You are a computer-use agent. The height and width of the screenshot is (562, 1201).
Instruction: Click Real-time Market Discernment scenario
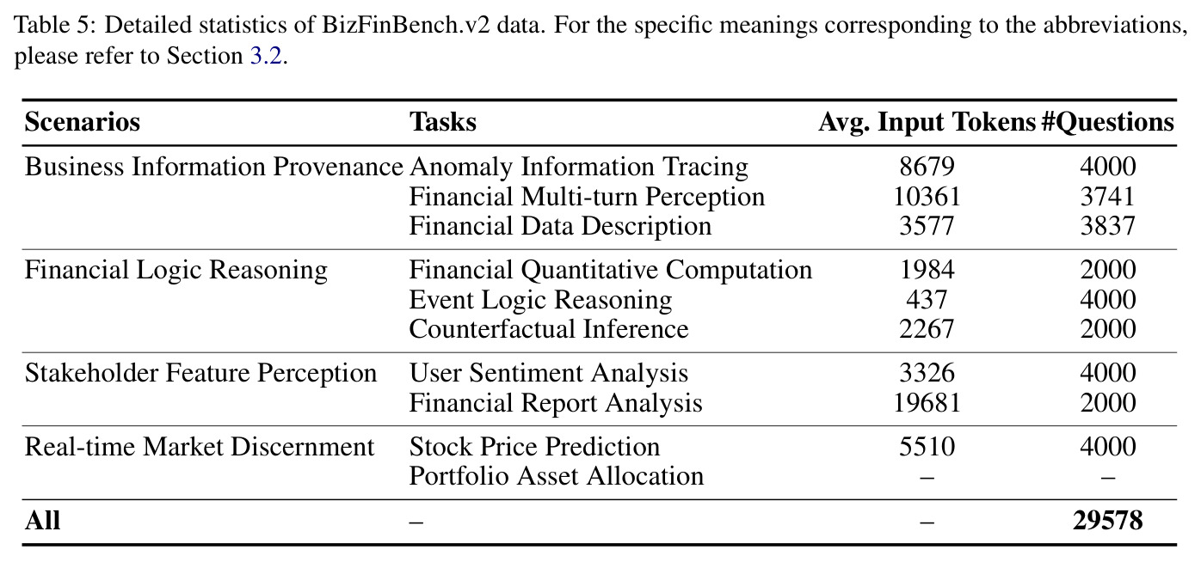click(x=200, y=447)
